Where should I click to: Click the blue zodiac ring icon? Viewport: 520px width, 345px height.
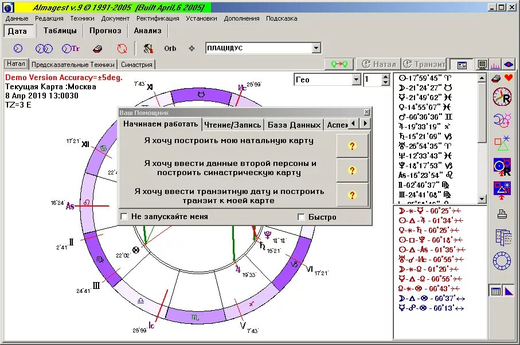pos(502,260)
